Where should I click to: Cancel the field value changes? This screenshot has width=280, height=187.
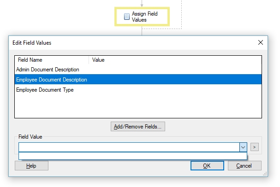pos(244,166)
